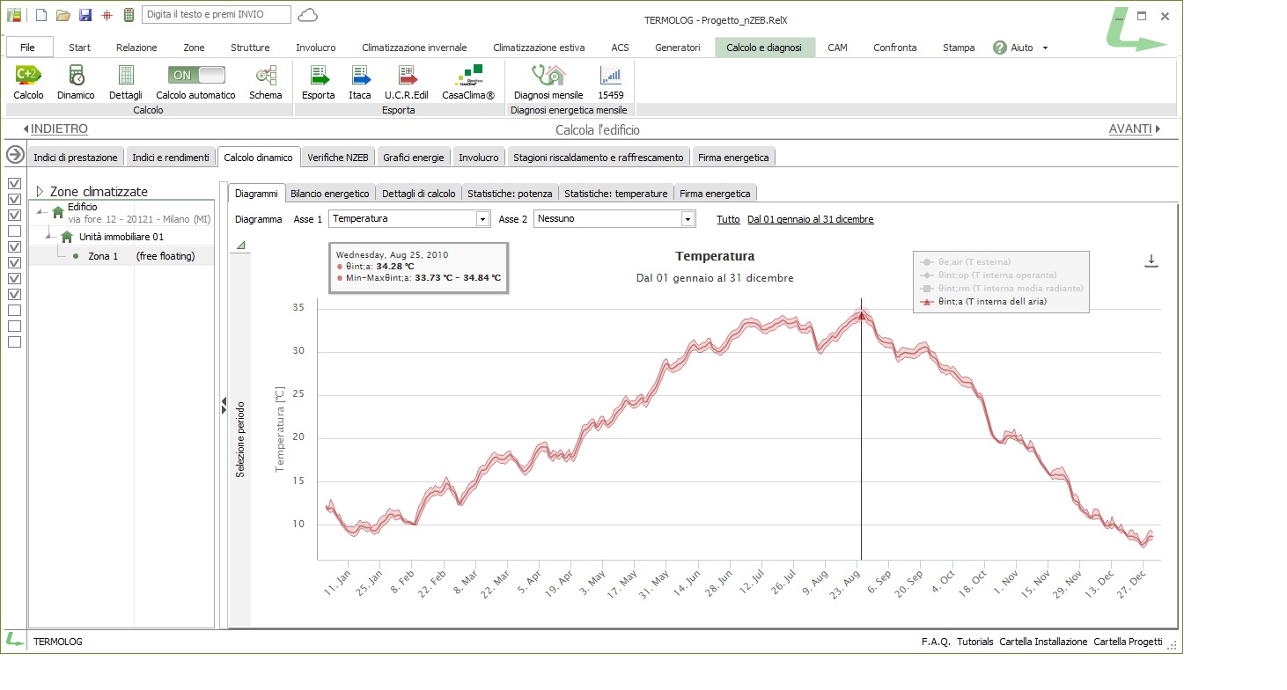Show θe;air (T esterna) series in legend
The width and height of the screenshot is (1287, 690).
965,261
